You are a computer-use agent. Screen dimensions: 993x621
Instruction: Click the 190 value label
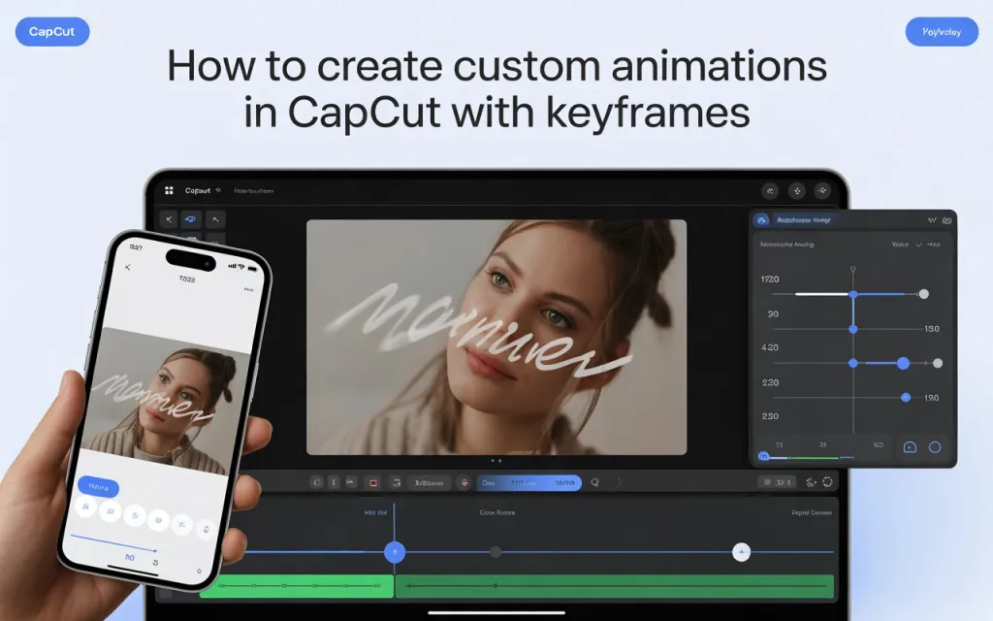click(x=932, y=398)
